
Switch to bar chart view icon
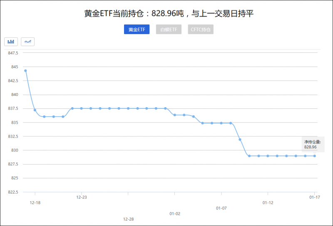pyautogui.click(x=11, y=42)
